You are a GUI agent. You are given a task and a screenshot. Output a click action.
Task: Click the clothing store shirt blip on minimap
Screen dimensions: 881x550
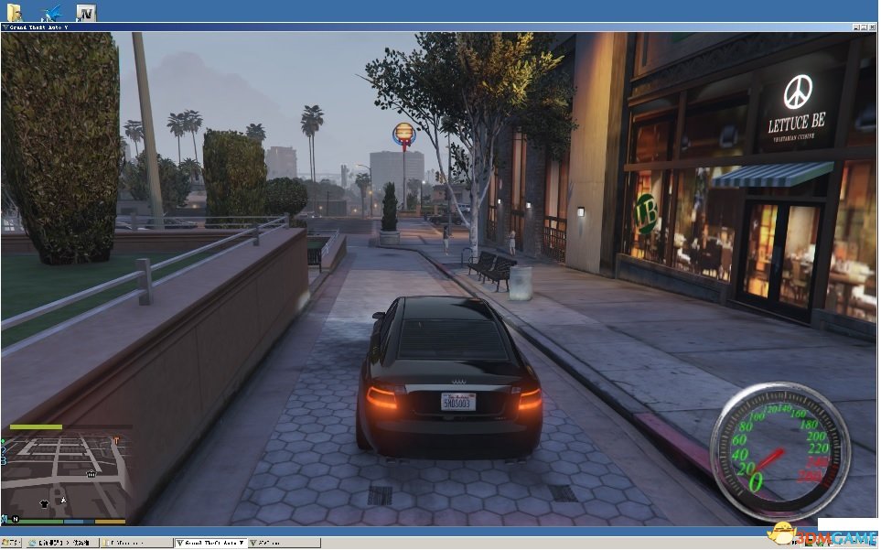[45, 503]
